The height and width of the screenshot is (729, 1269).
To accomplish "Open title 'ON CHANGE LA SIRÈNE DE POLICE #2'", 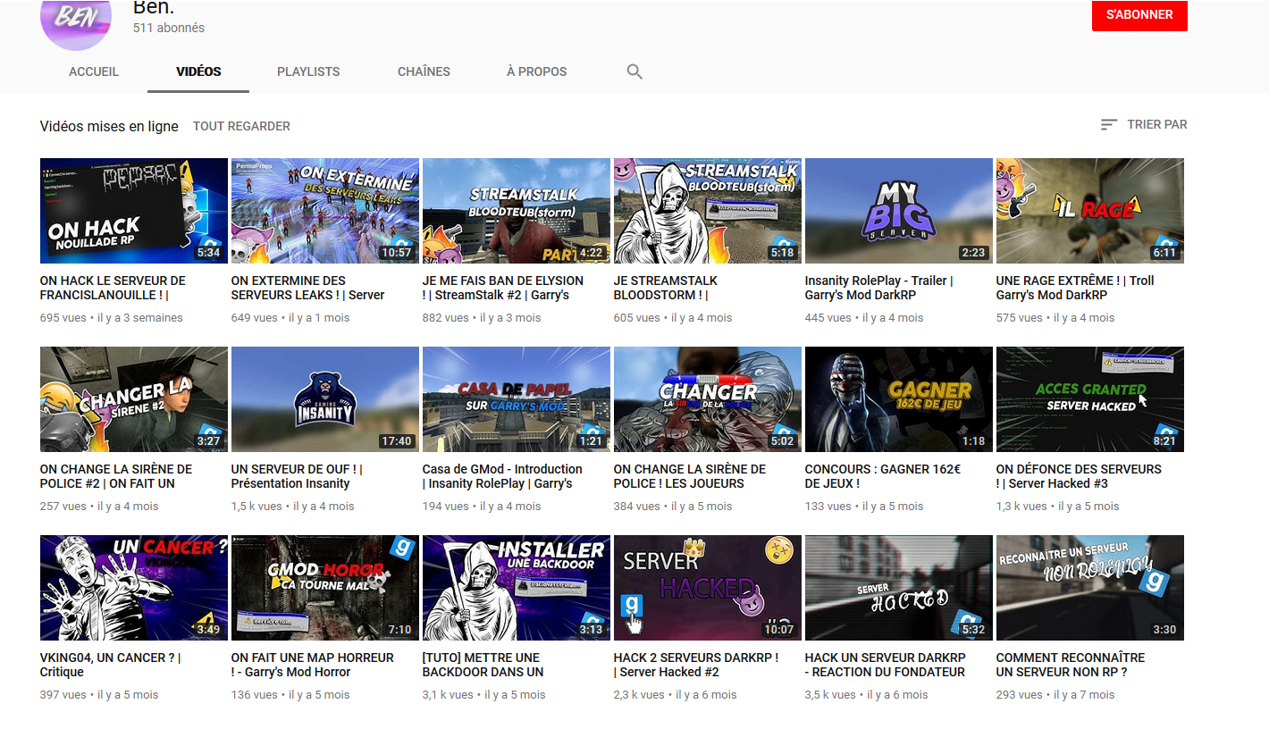I will [x=116, y=476].
